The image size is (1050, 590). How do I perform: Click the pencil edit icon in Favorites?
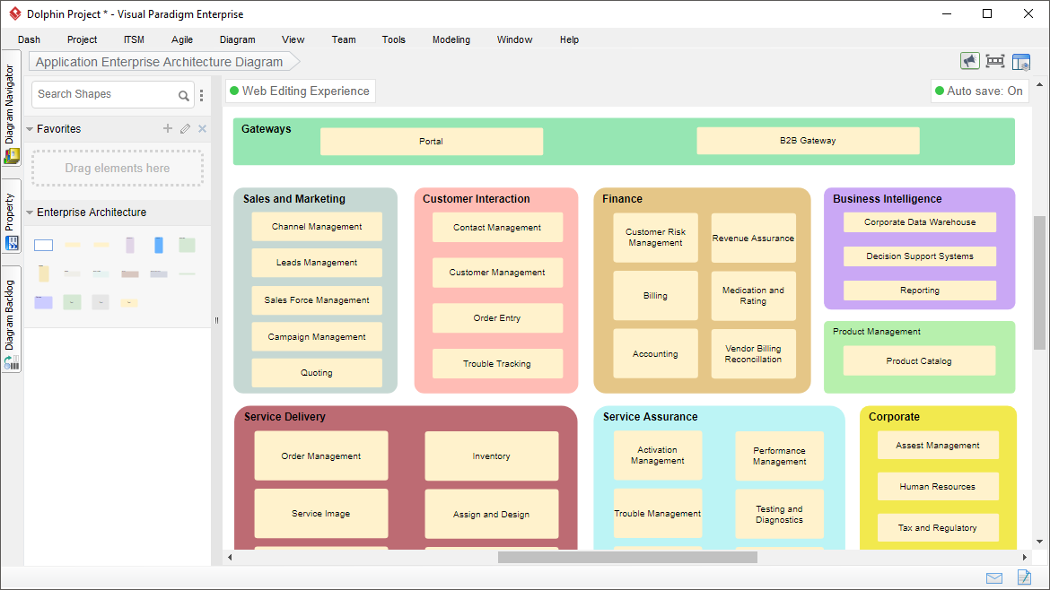coord(186,128)
